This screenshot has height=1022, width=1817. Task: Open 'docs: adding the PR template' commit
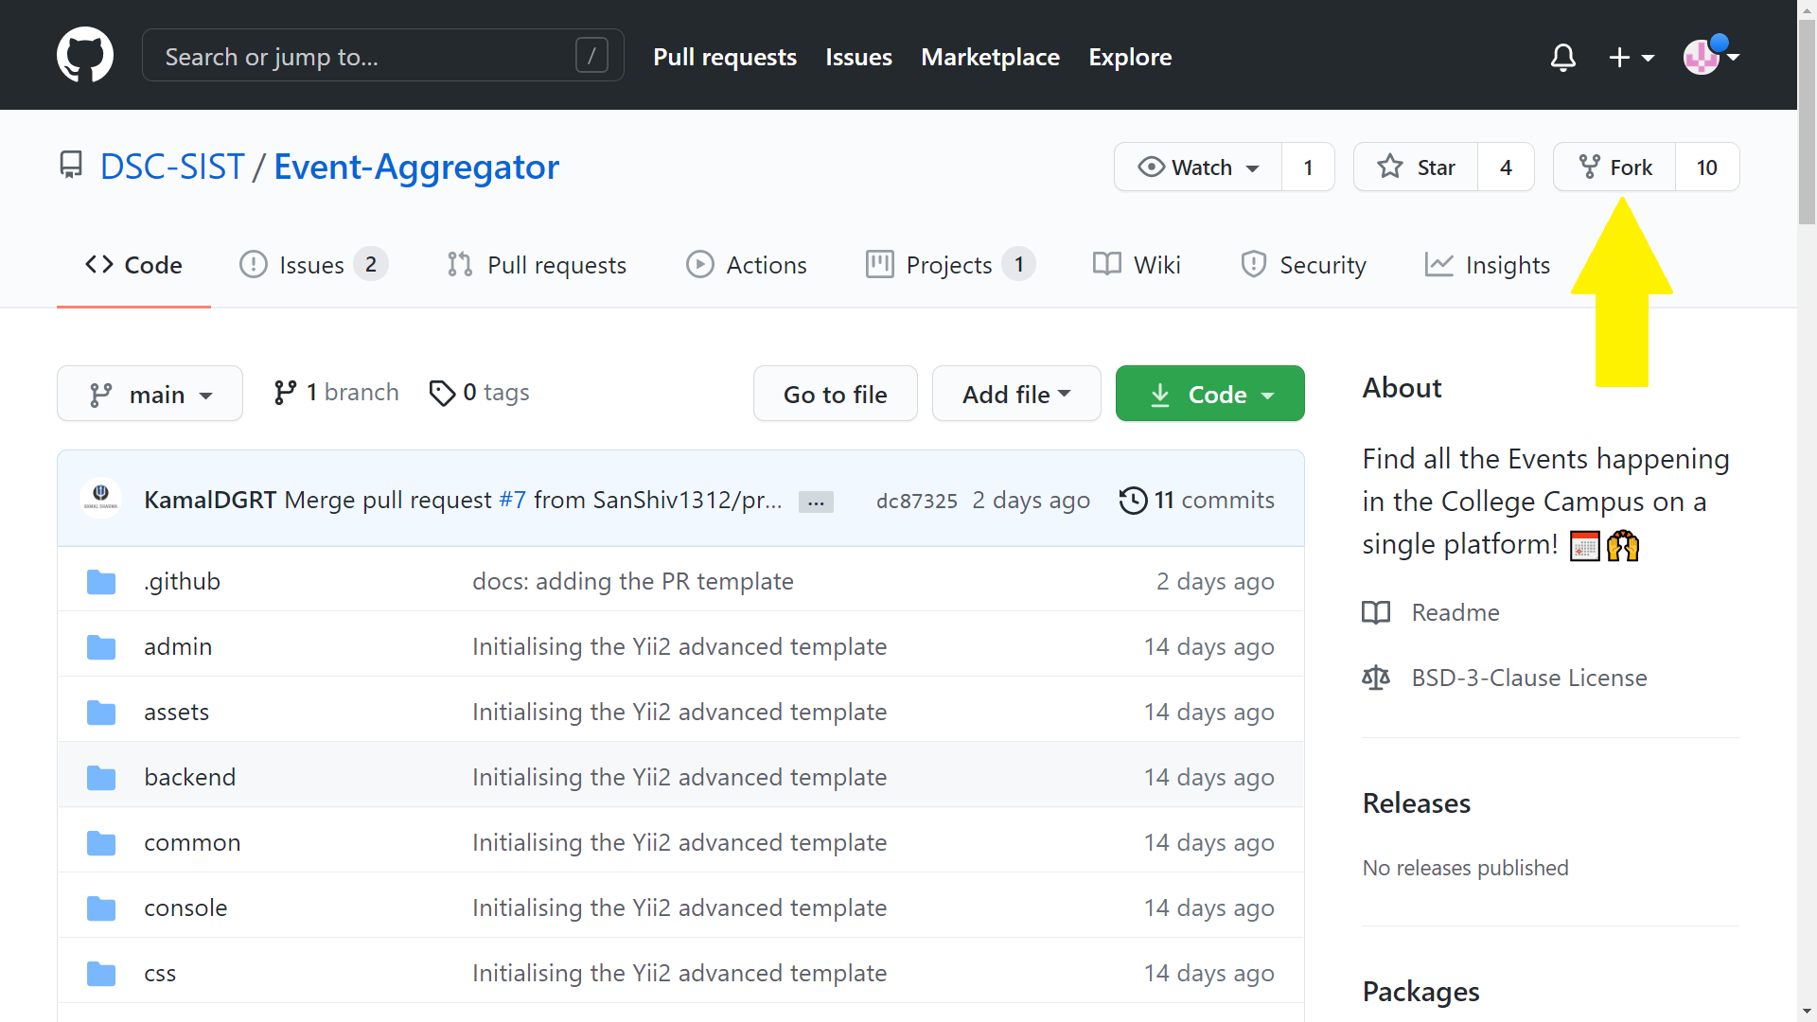(x=632, y=581)
